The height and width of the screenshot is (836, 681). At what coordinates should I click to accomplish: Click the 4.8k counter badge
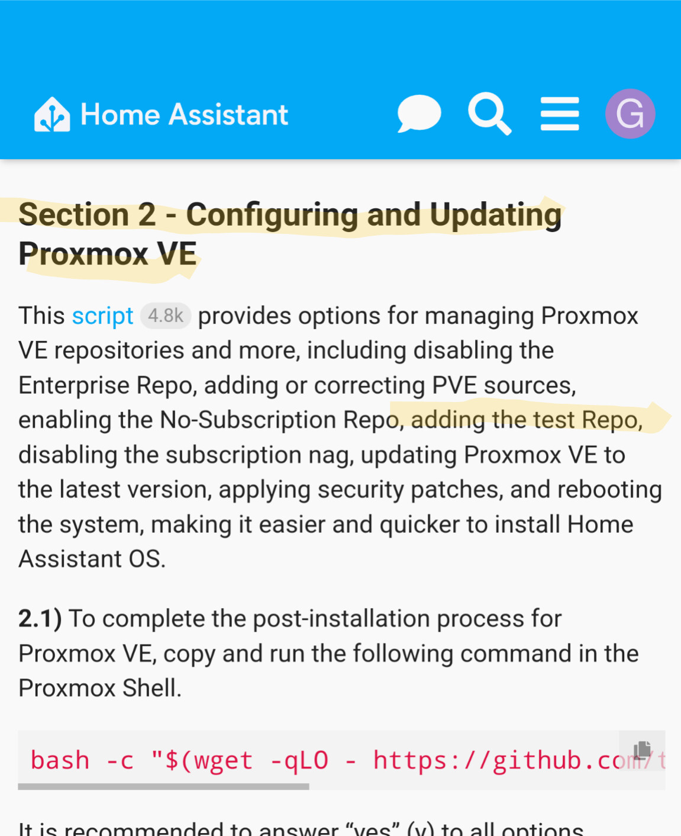tap(165, 316)
